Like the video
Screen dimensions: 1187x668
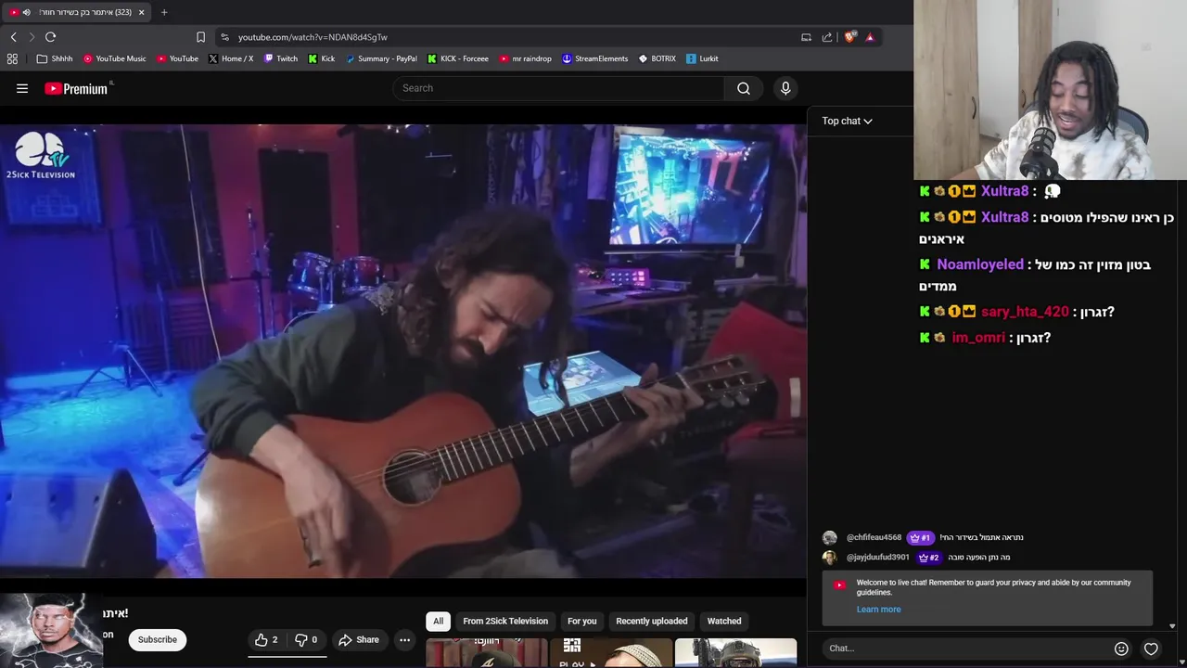pyautogui.click(x=266, y=639)
